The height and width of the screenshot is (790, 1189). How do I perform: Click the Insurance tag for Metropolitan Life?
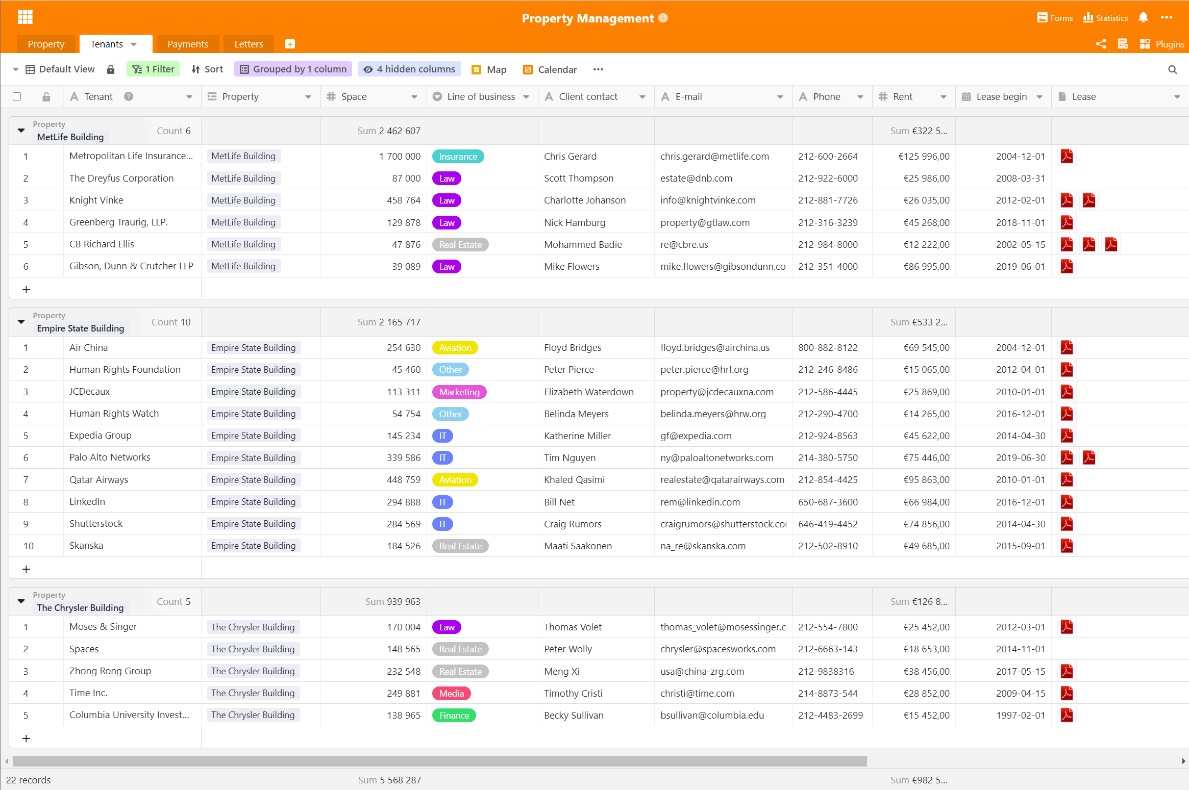[458, 157]
